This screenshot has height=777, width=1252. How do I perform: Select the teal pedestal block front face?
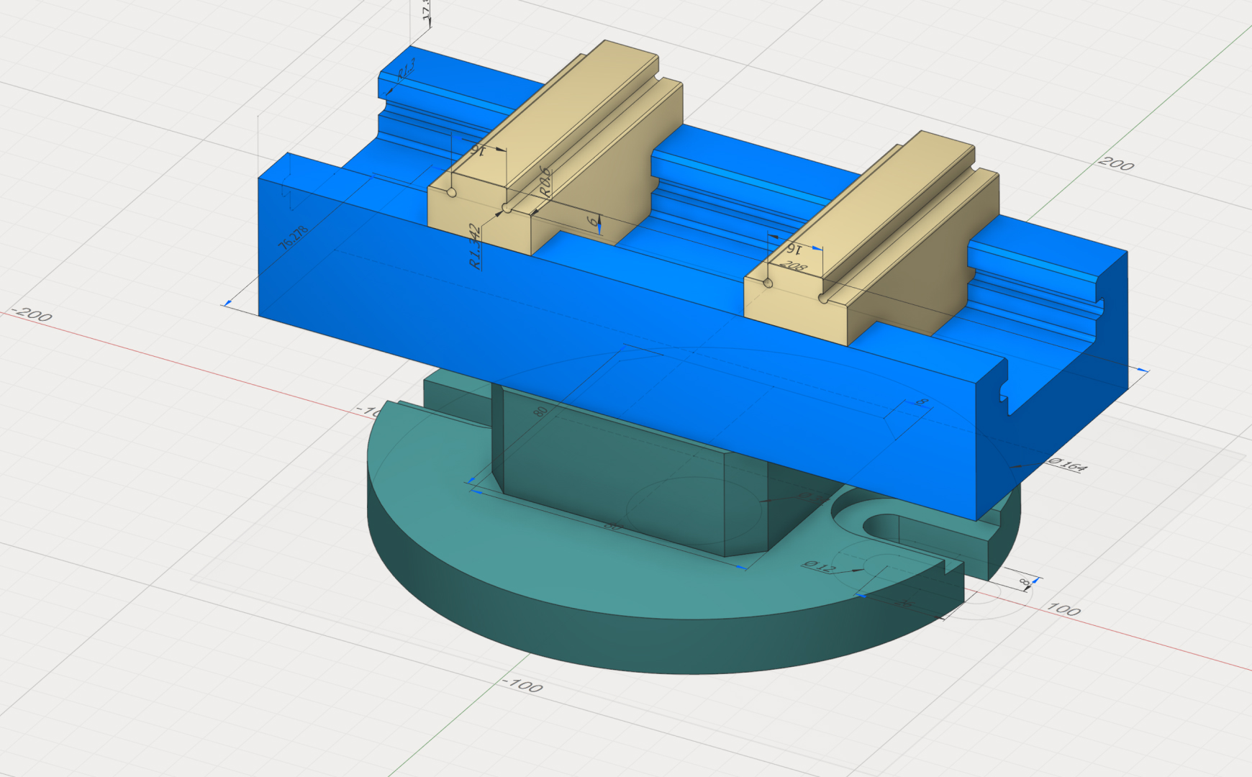point(612,475)
